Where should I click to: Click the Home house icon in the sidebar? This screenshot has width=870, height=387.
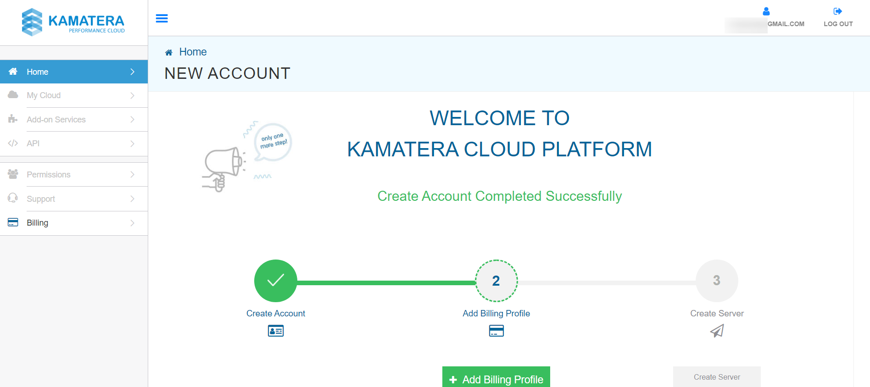(x=12, y=71)
